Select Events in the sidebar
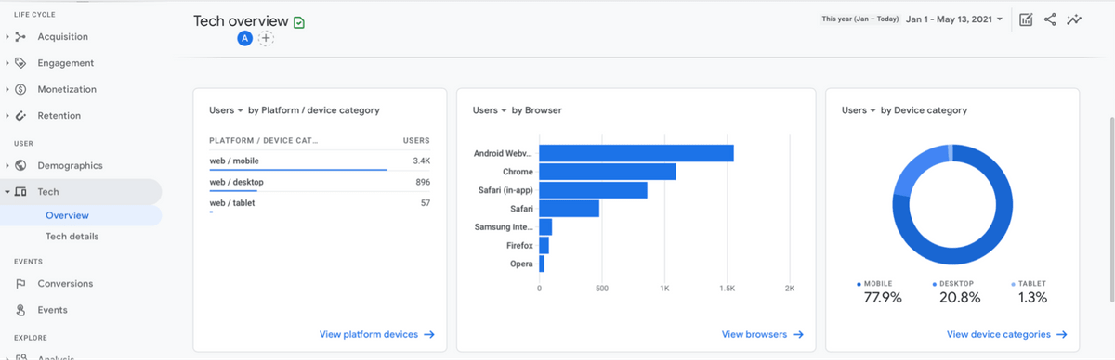The width and height of the screenshot is (1115, 360). coord(52,310)
